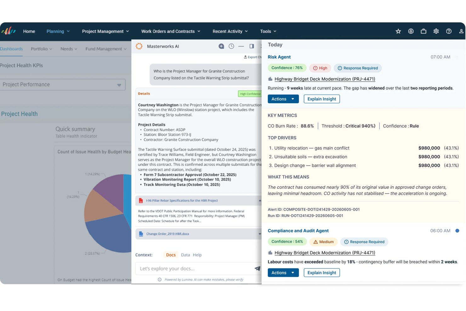Viewport: 466px width, 311px height.
Task: Open chat history clock icon
Action: click(x=231, y=46)
